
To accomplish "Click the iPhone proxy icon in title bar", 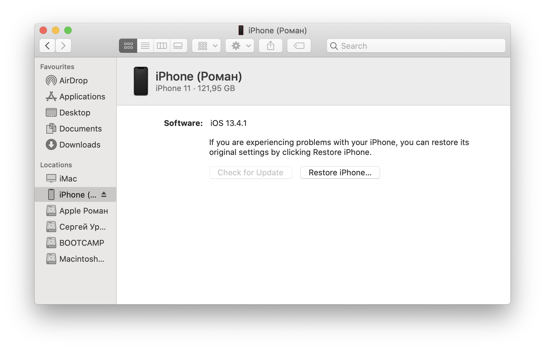I will tap(241, 30).
